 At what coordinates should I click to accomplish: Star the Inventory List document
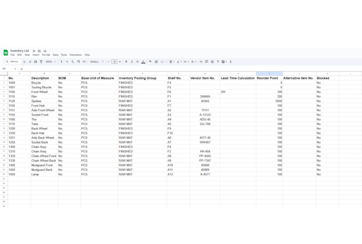click(x=34, y=51)
